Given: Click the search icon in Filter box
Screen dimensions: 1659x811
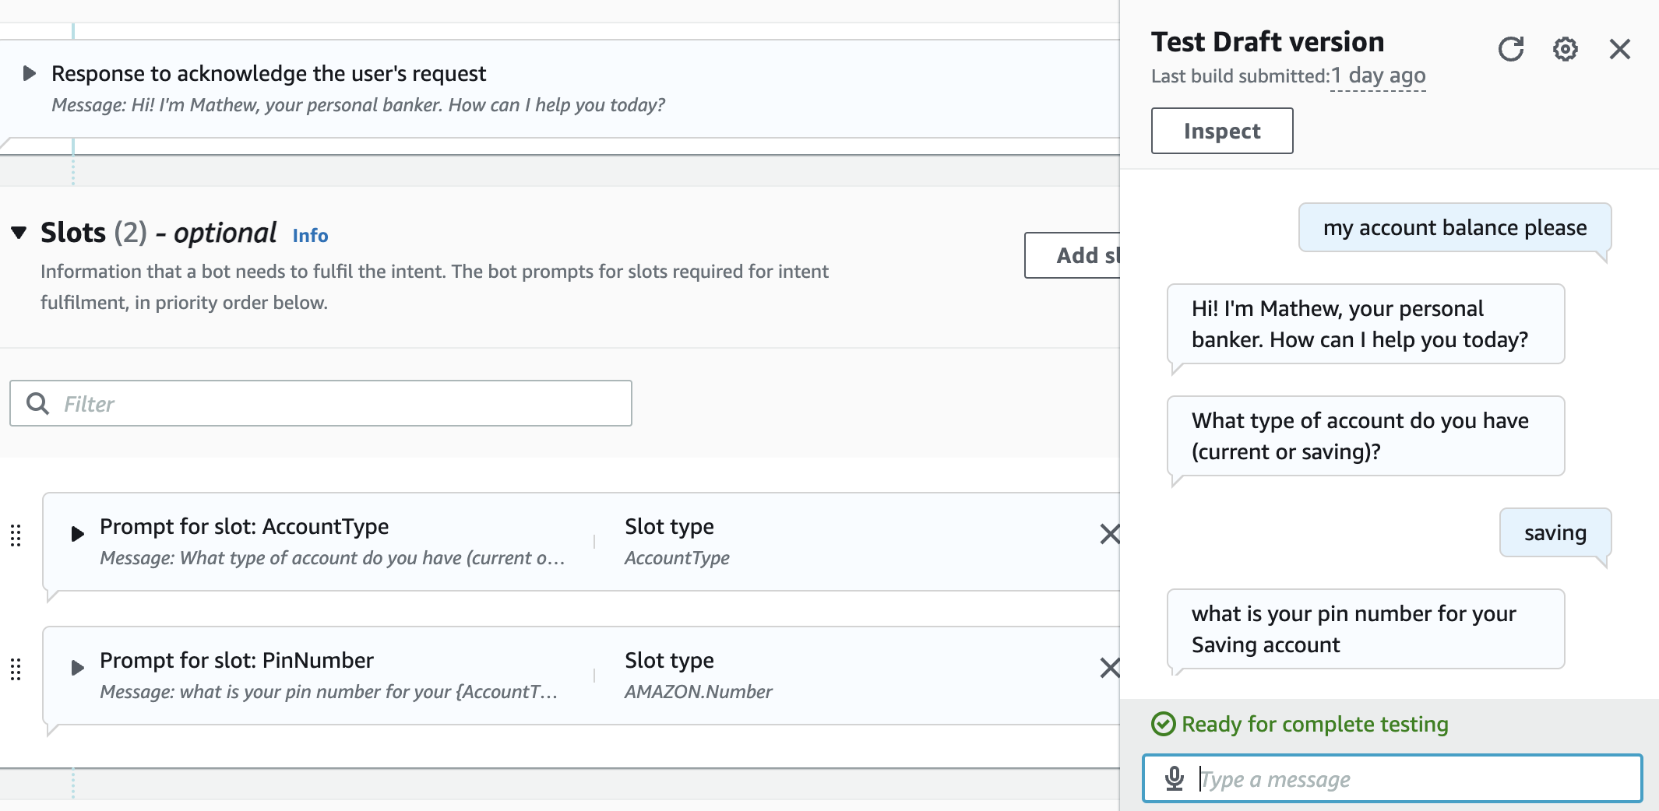Looking at the screenshot, I should (x=37, y=403).
